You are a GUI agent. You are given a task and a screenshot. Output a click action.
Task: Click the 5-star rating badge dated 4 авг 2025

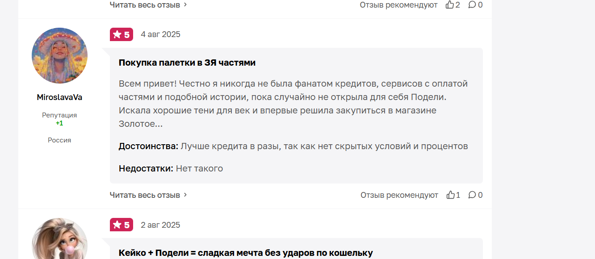[122, 34]
